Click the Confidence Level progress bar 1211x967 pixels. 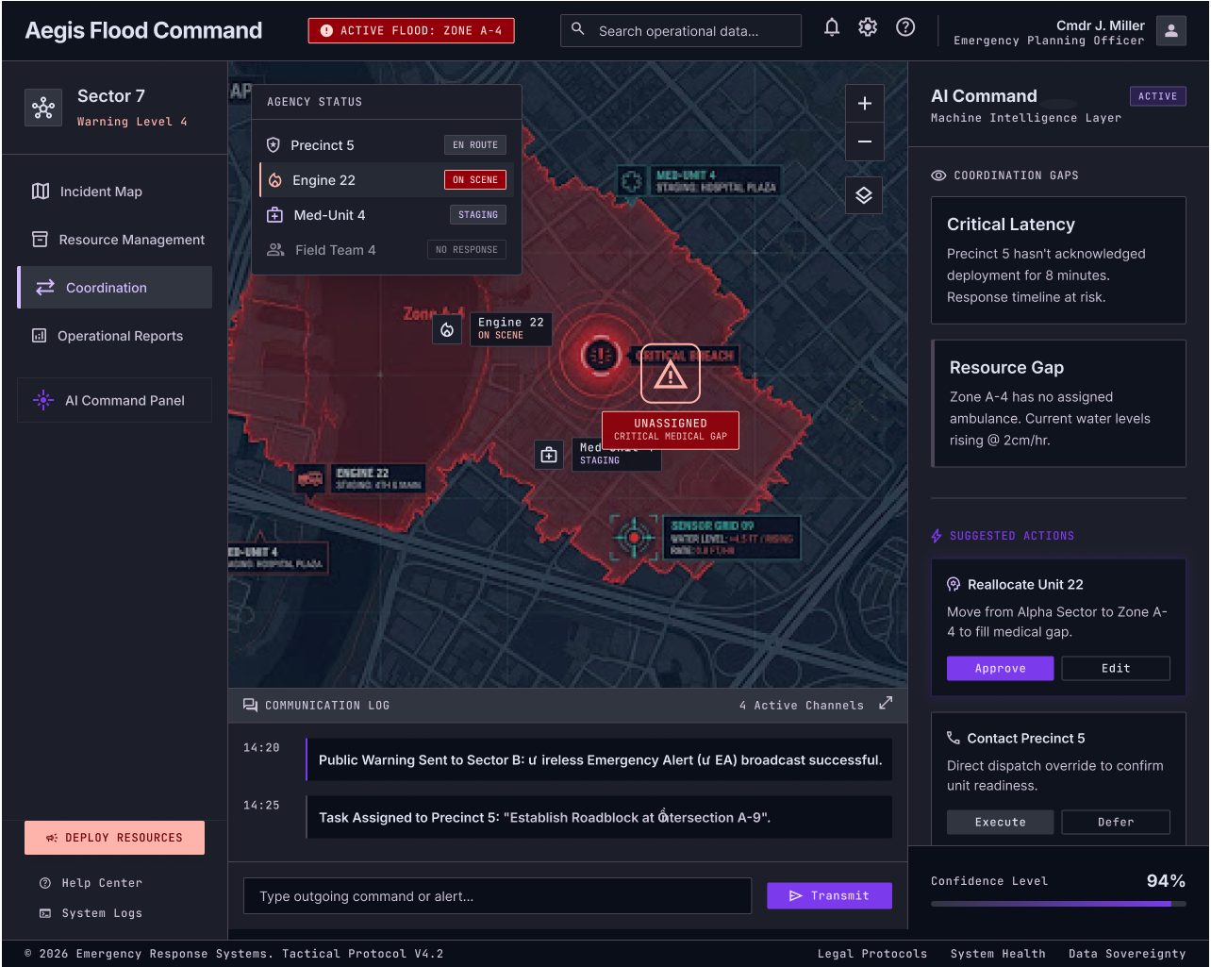click(x=1058, y=904)
